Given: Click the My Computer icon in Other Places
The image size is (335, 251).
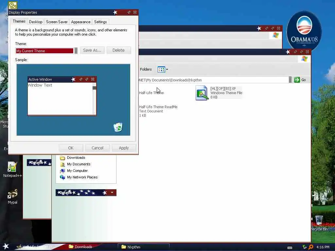Looking at the screenshot, I should (62, 171).
